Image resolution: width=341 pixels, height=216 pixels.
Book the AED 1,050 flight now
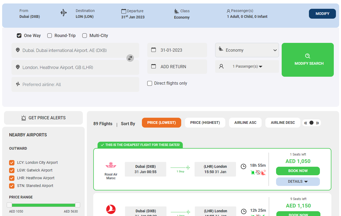tap(298, 171)
